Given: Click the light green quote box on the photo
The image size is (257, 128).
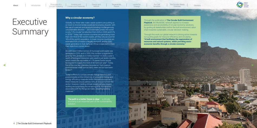Looking at the screenshot, I should coord(171,32).
